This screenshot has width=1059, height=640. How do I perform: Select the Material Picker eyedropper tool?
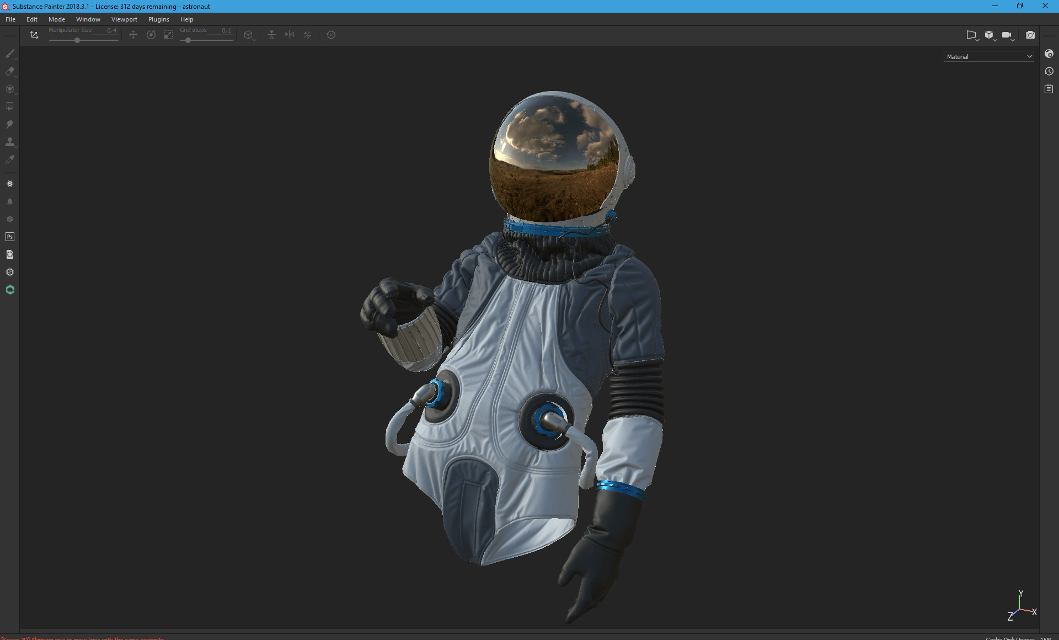tap(10, 159)
